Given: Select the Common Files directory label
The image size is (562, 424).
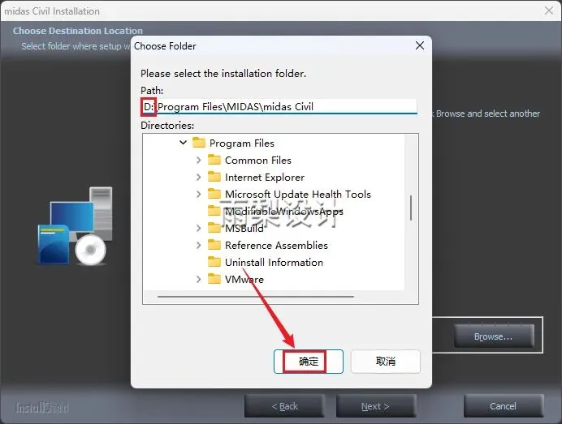Looking at the screenshot, I should pos(258,161).
